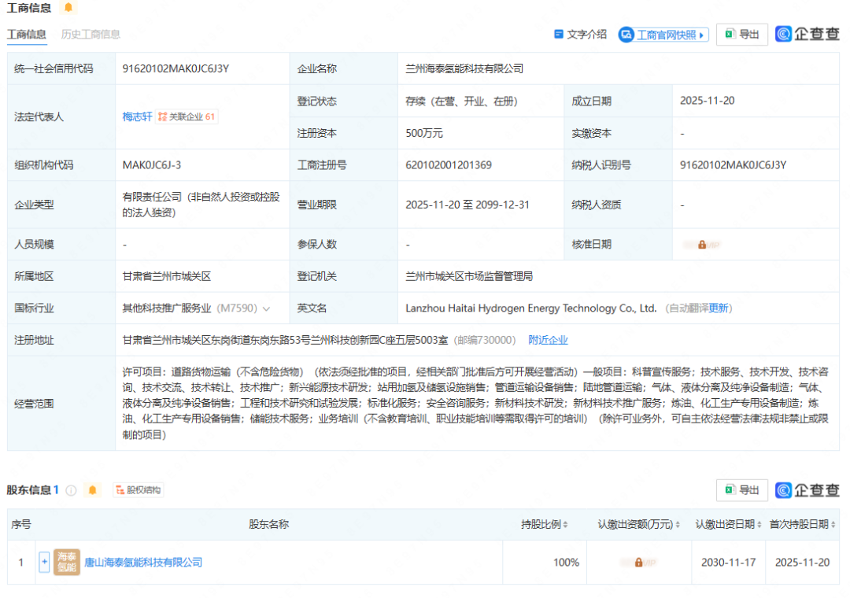This screenshot has height=598, width=850.
Task: Sort the table by 认缴出资日期 column
Action: (759, 525)
